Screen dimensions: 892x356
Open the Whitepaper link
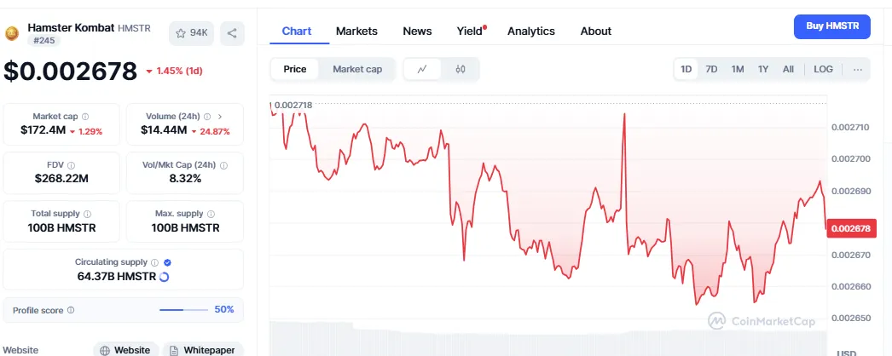[x=202, y=350]
